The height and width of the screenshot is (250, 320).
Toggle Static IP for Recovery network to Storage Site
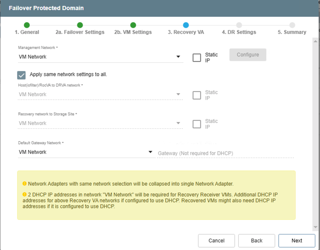point(197,124)
